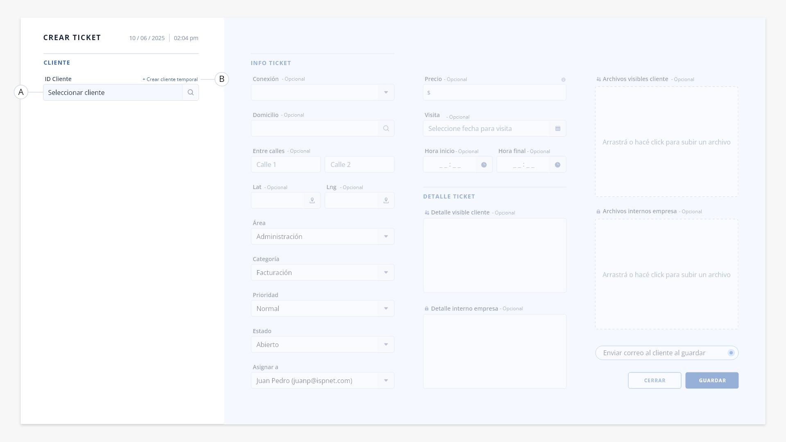Click the Detalle interno empresa text area

click(495, 352)
